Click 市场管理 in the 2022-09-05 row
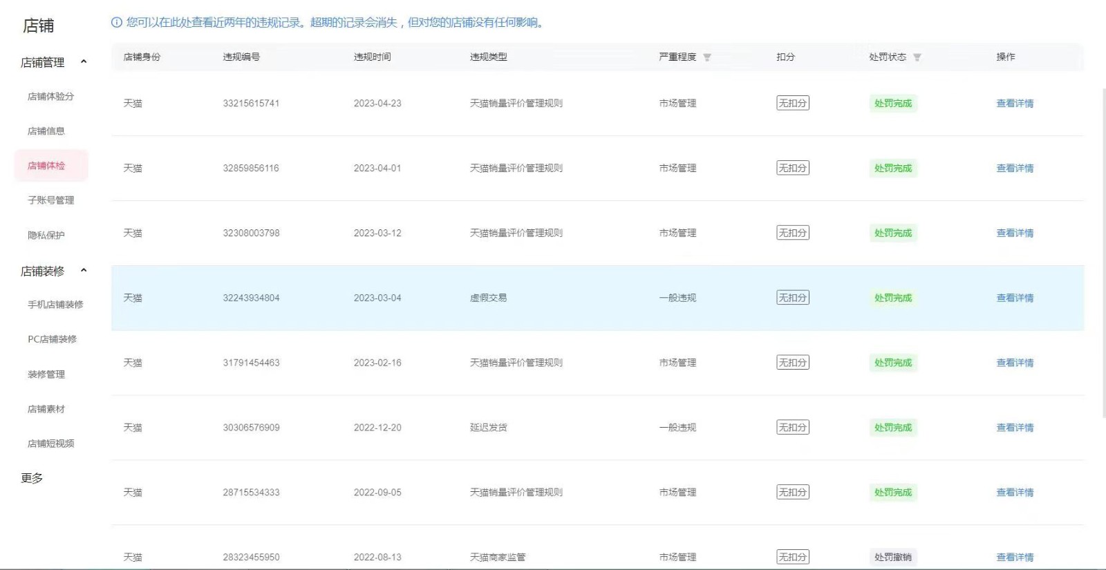This screenshot has width=1106, height=570. click(x=677, y=493)
